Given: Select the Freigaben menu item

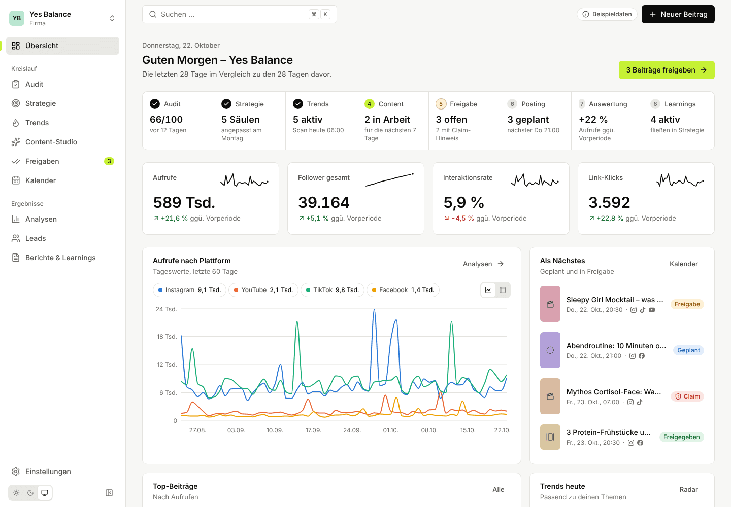Looking at the screenshot, I should coord(62,161).
